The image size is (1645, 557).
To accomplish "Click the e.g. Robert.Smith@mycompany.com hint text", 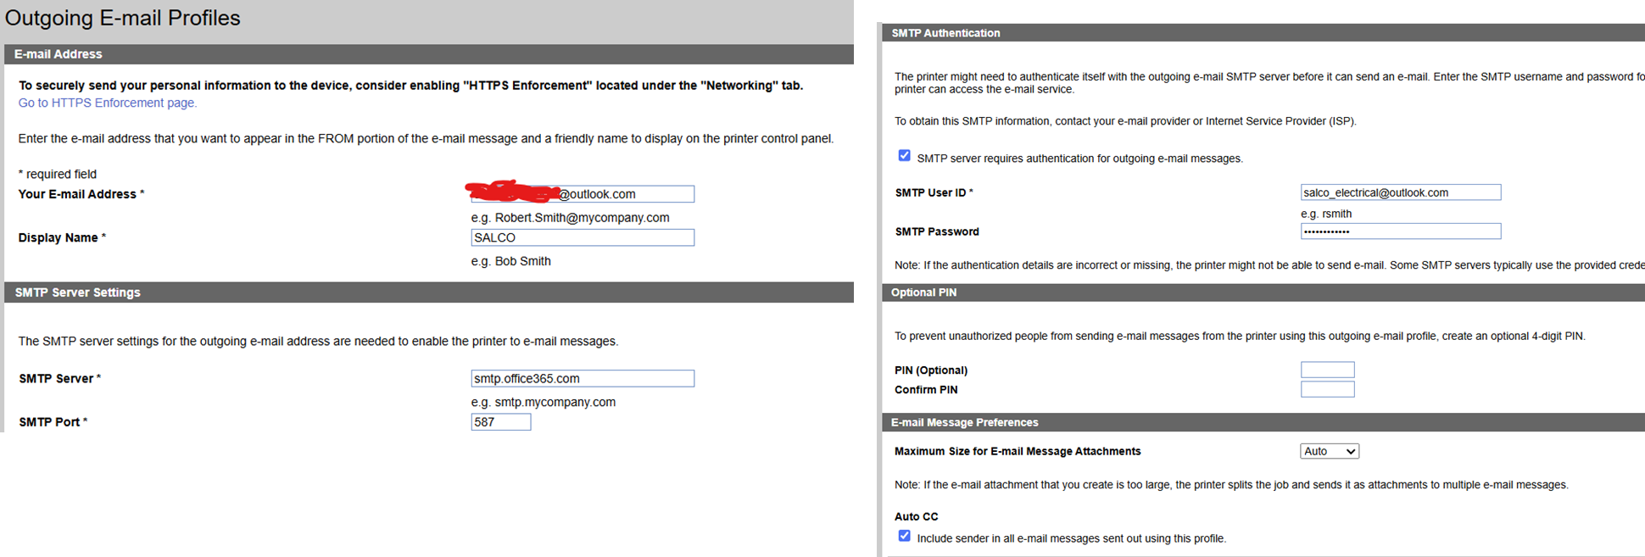I will (x=571, y=218).
